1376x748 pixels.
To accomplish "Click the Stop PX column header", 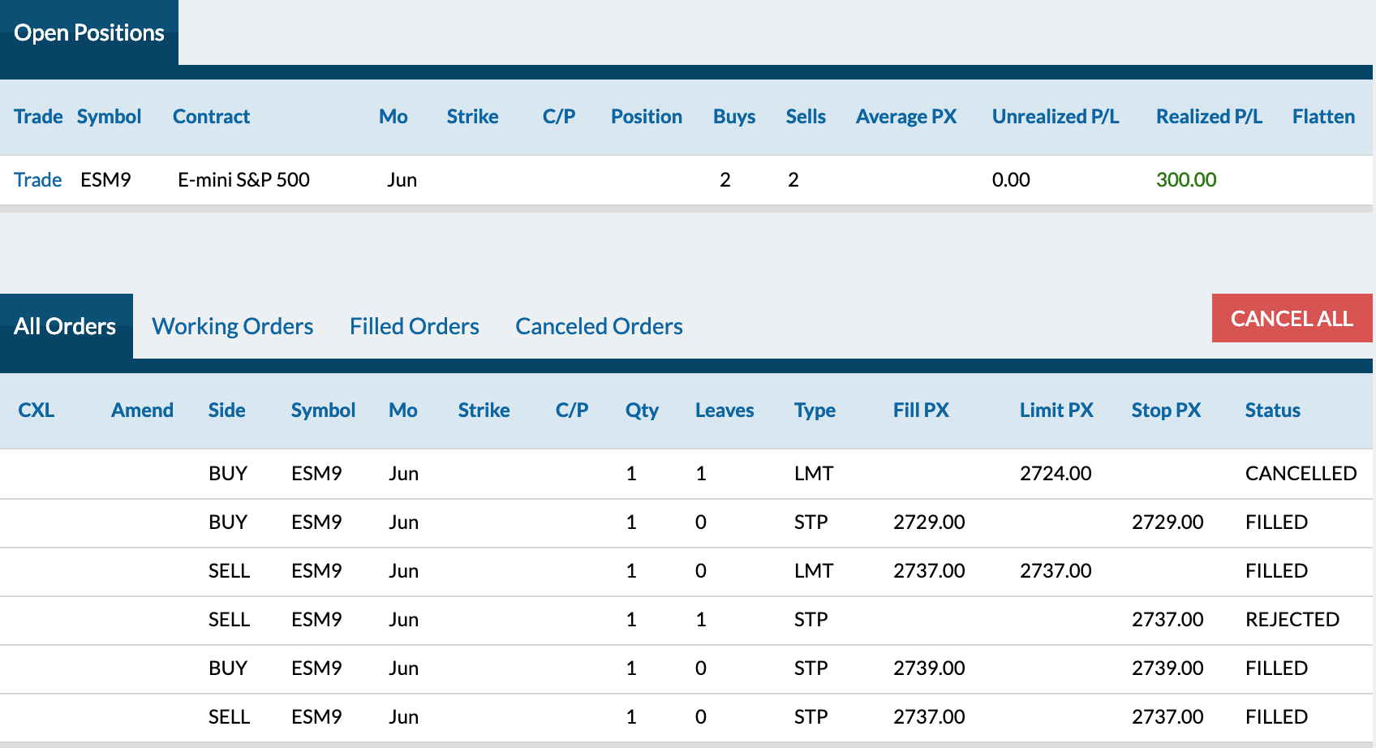I will (1166, 410).
